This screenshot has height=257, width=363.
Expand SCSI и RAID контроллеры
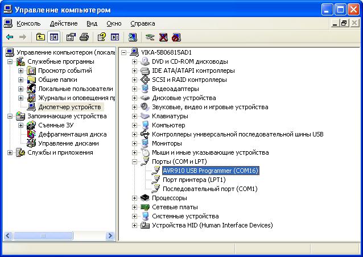[134, 80]
